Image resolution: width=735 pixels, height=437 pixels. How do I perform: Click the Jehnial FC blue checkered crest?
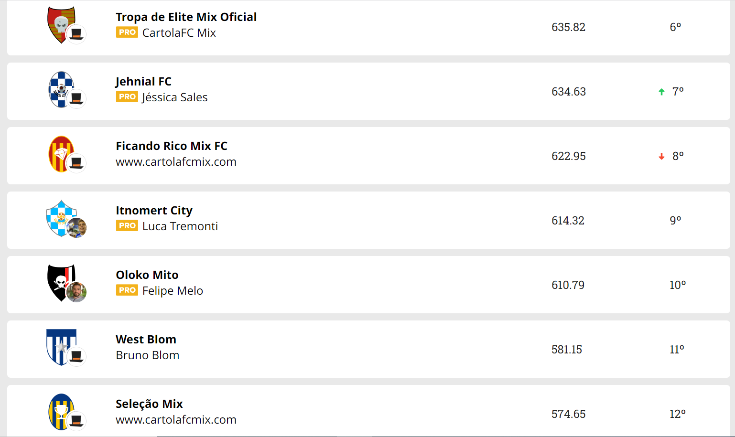61,89
